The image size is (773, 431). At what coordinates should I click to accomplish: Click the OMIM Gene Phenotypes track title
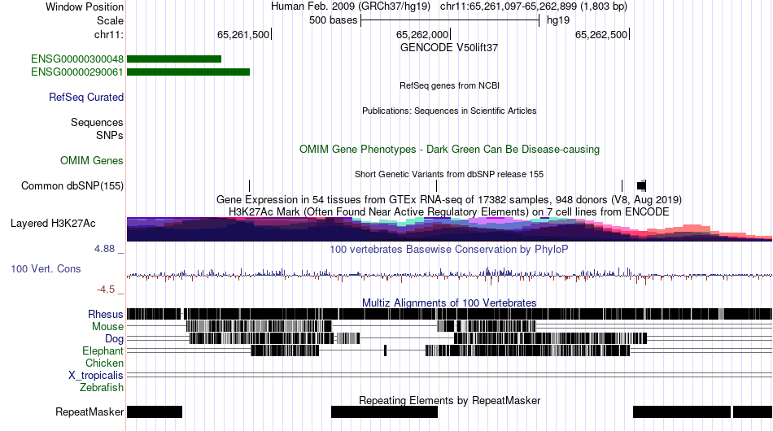click(x=450, y=150)
